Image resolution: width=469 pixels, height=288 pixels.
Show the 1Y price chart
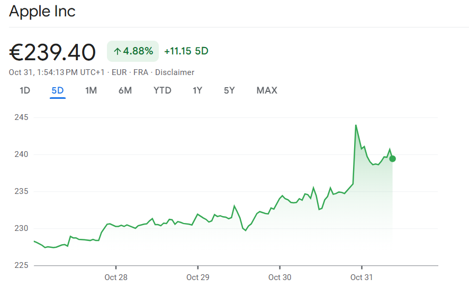point(197,90)
